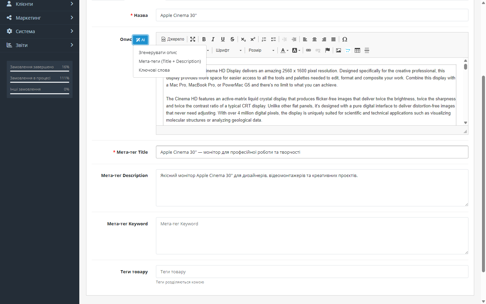
Task: Insert a special character (Omega)
Action: tap(345, 39)
